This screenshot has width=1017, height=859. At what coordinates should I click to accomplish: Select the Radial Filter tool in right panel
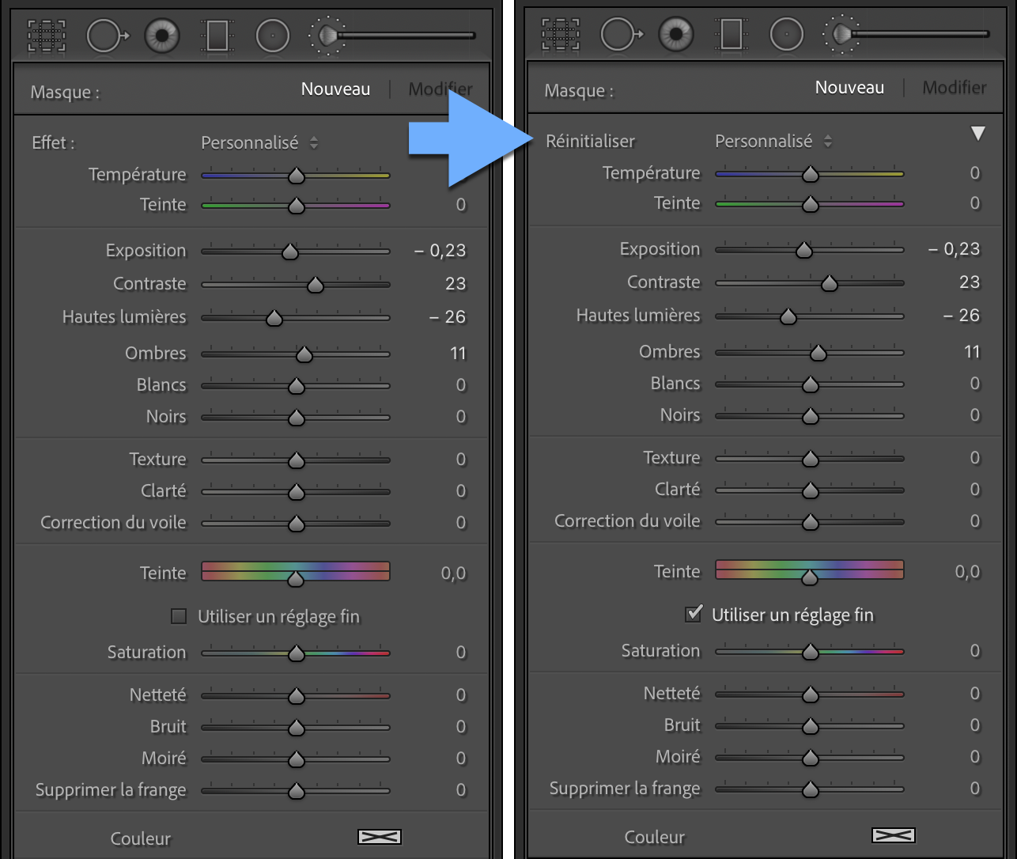tap(787, 34)
